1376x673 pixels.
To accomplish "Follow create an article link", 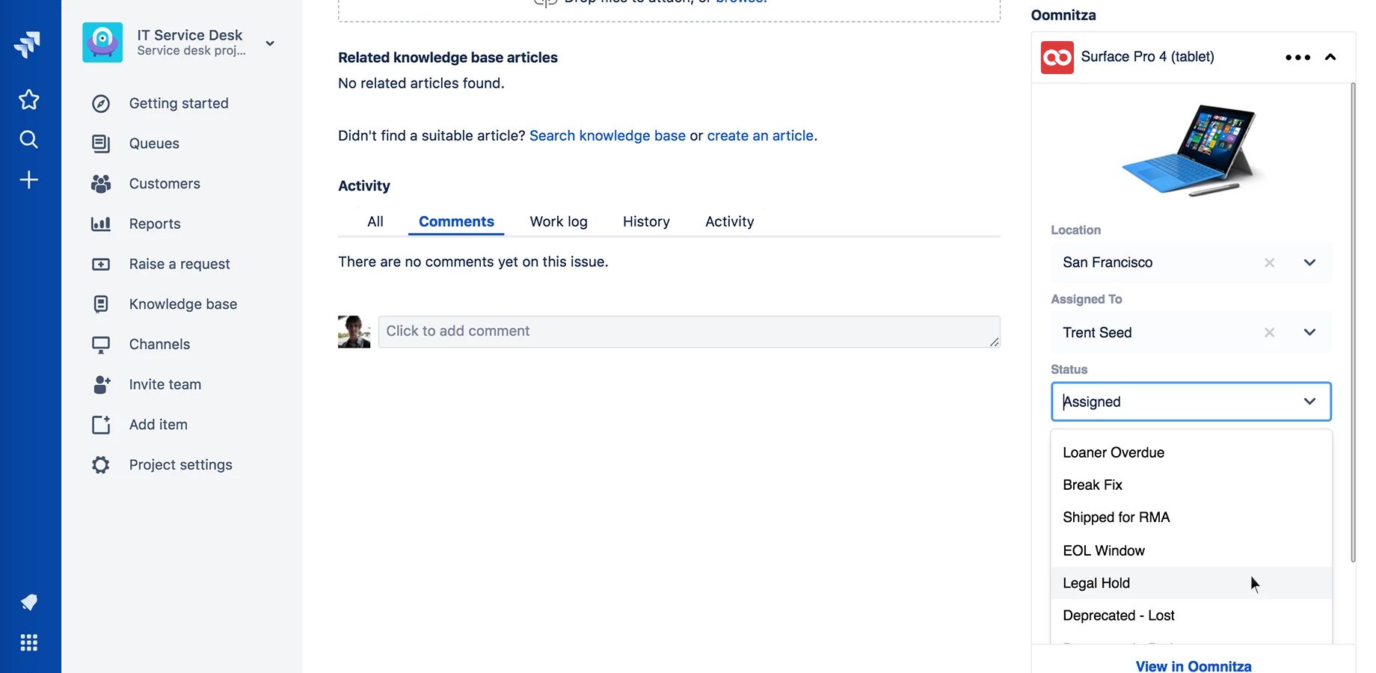I will pyautogui.click(x=760, y=135).
